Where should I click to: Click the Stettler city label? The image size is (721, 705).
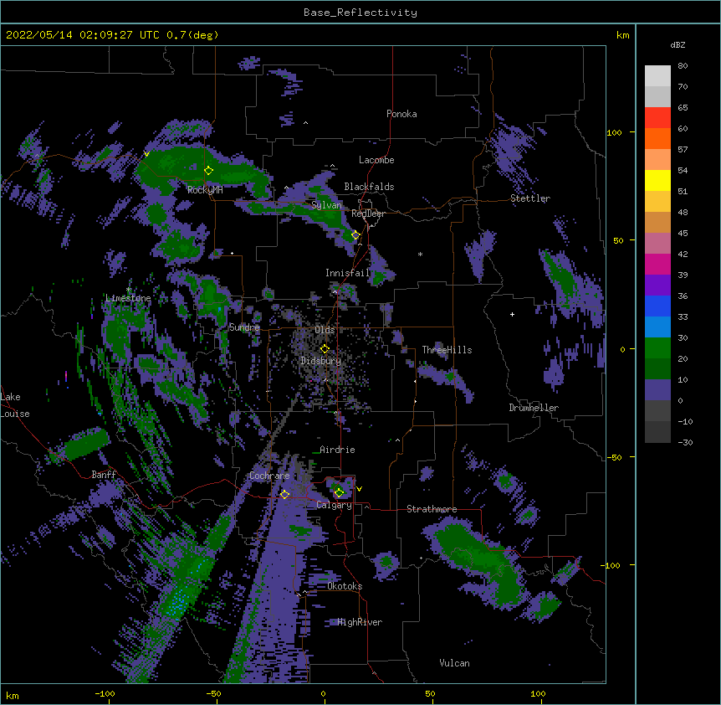[x=530, y=198]
